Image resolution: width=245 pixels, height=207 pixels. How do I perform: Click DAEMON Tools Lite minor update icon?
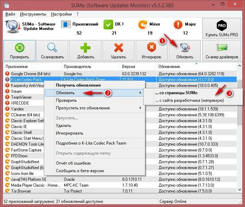[x=7, y=144]
